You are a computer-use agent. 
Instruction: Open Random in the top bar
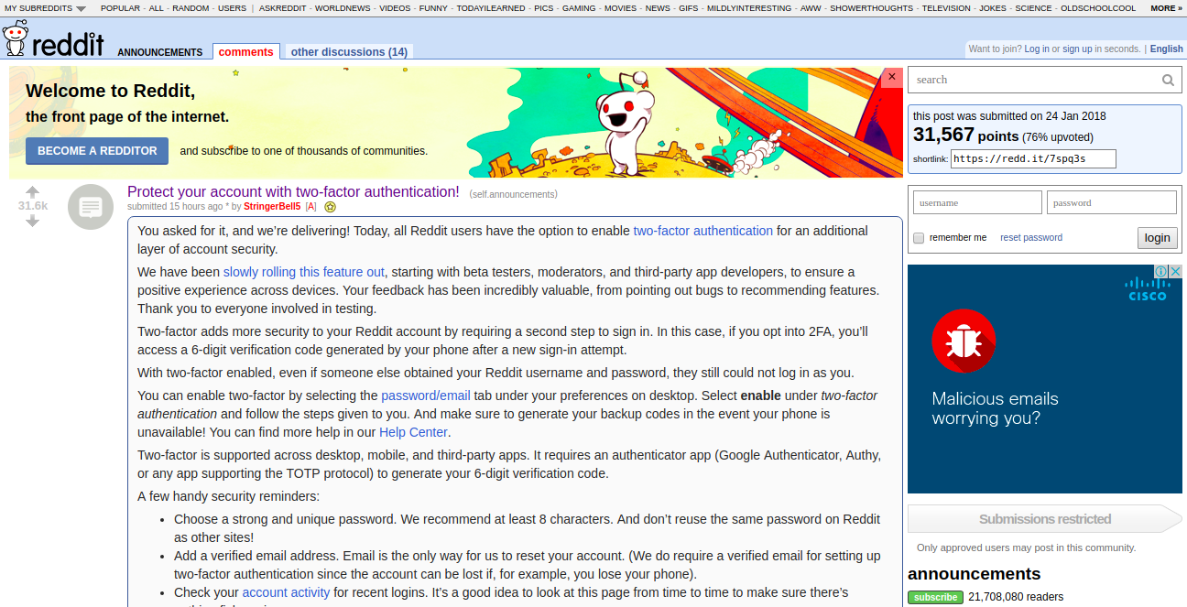coord(191,8)
